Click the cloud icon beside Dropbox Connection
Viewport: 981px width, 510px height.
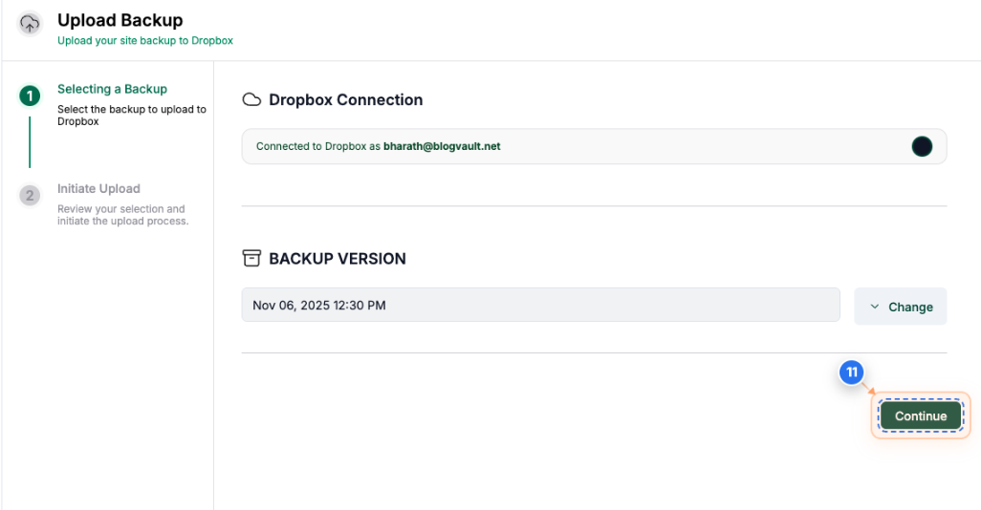point(251,99)
